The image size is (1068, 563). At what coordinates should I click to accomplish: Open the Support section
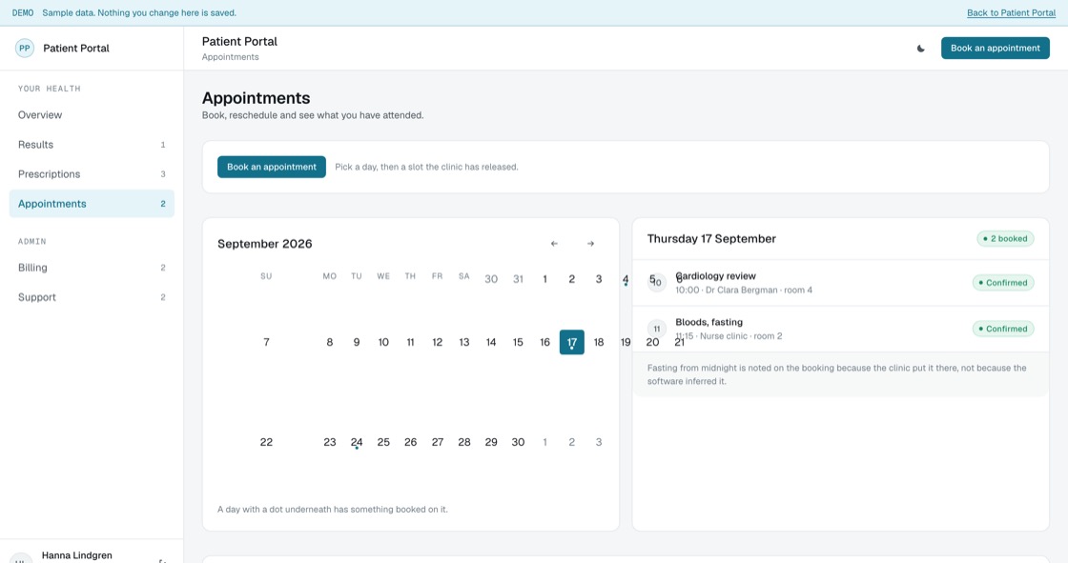pos(92,297)
